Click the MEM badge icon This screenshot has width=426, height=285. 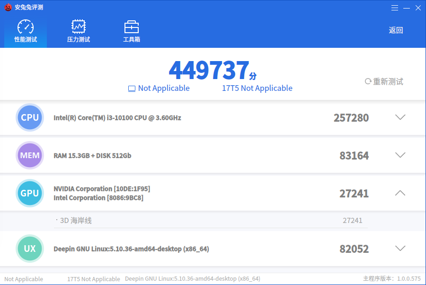[x=30, y=155]
